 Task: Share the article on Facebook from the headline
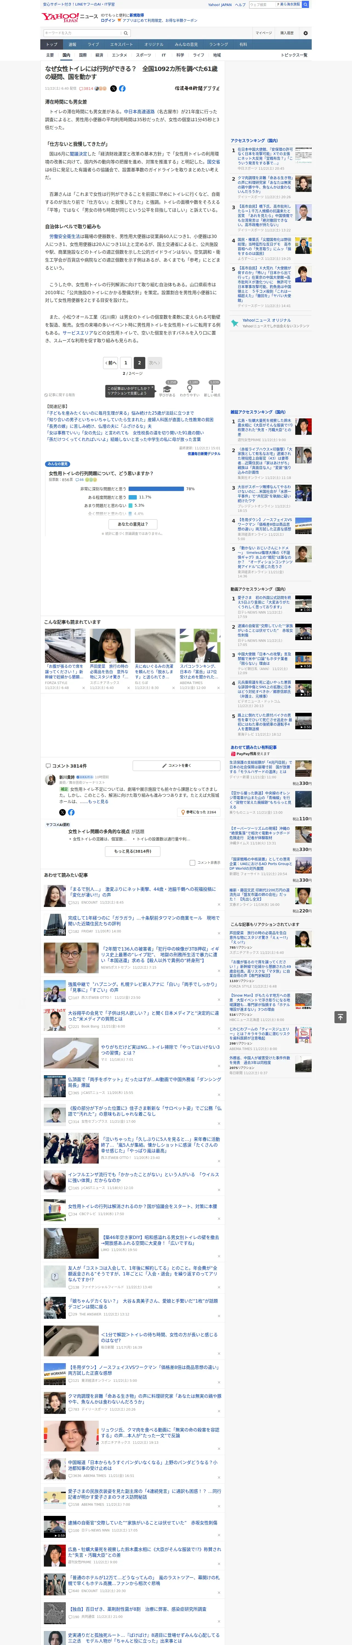(x=122, y=89)
